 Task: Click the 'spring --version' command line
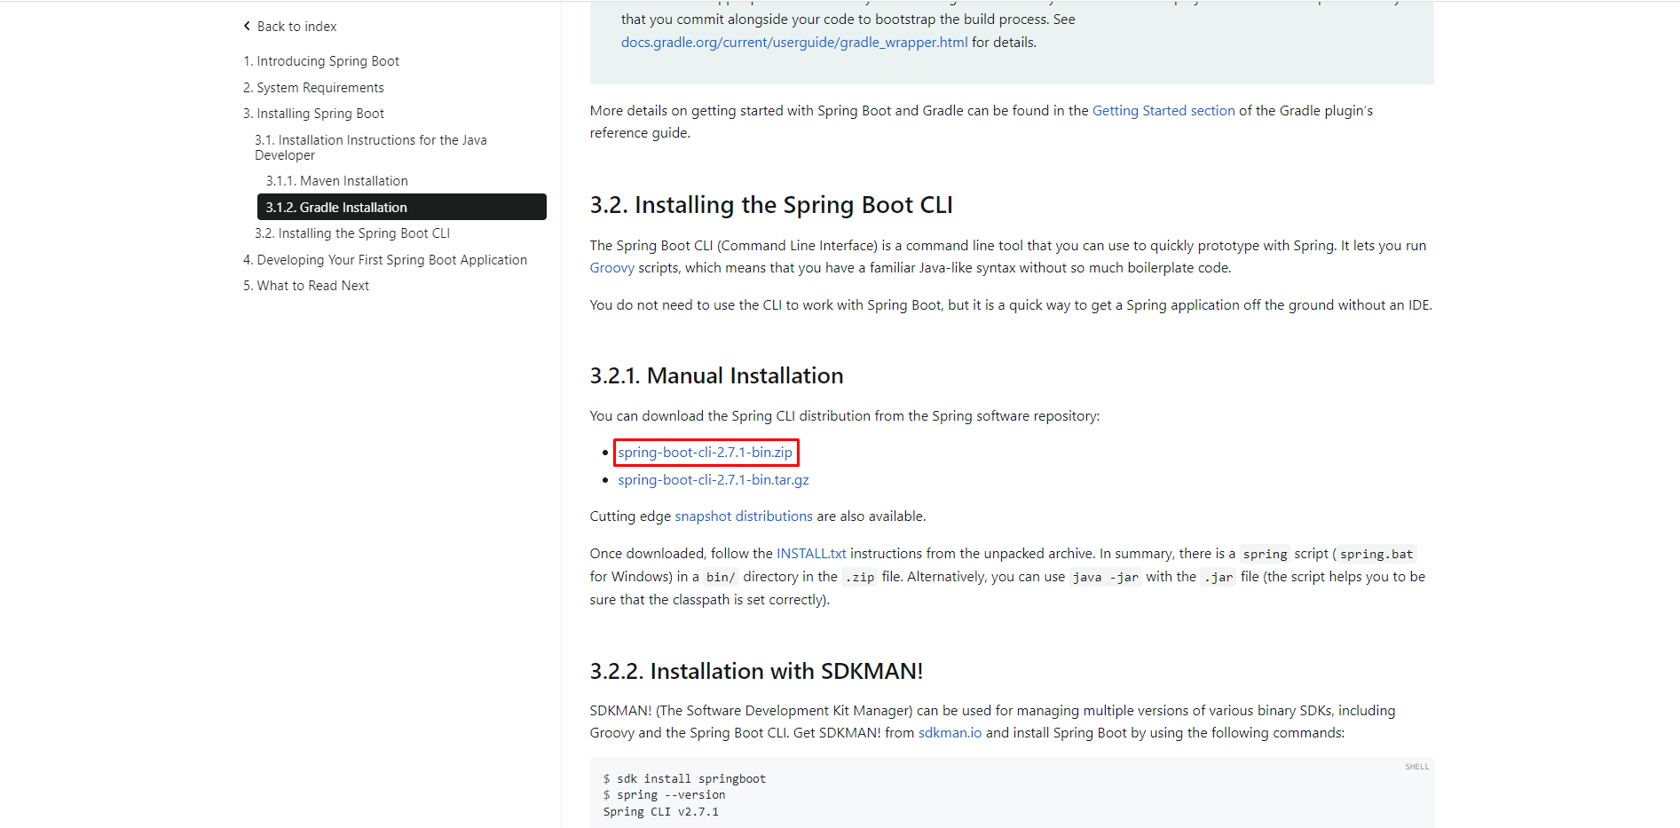[664, 795]
